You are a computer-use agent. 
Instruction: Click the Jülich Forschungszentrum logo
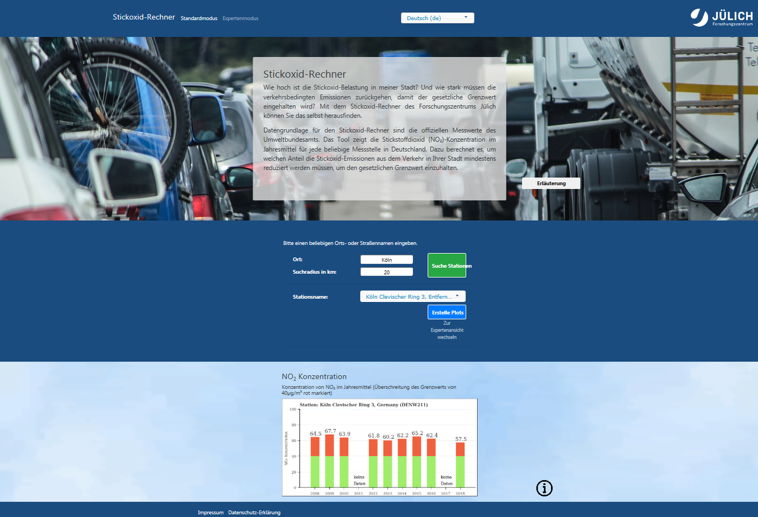(x=721, y=18)
